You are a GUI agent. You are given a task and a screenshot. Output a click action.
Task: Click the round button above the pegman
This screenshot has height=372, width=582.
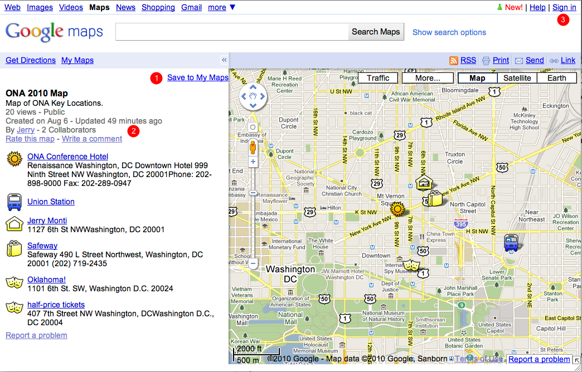pos(253,127)
